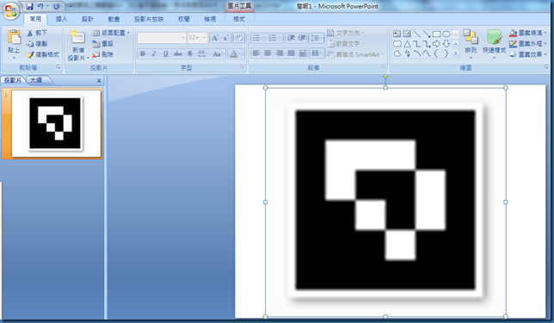Click the 複製 copy button

point(37,44)
